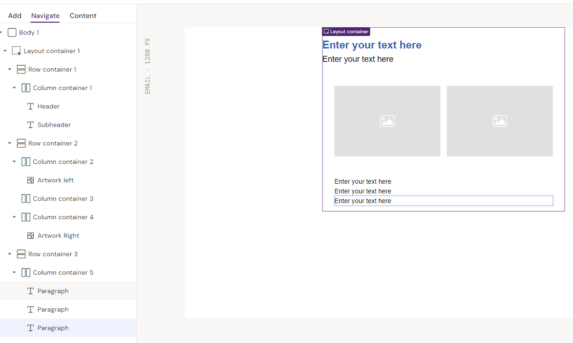Switch to the Add tab
Image resolution: width=573 pixels, height=343 pixels.
click(x=15, y=16)
